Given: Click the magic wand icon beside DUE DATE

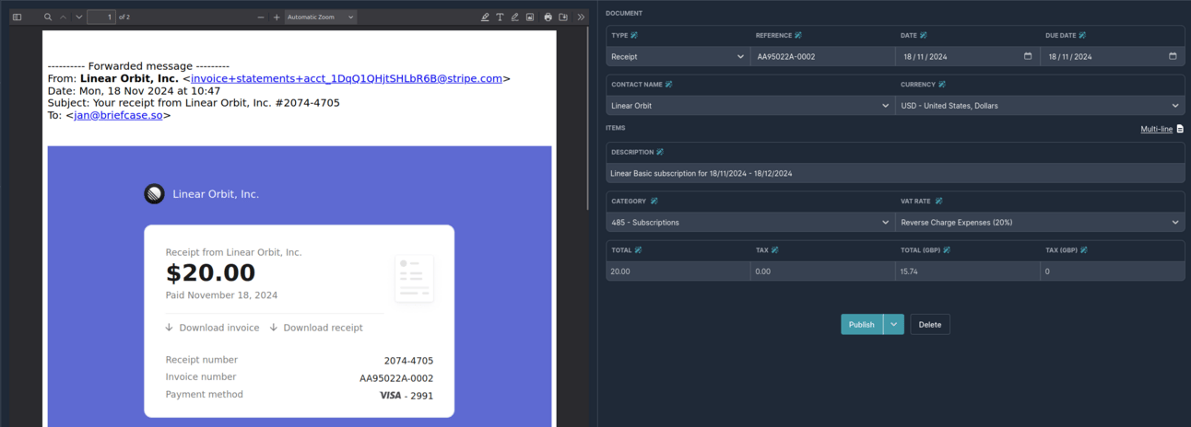Looking at the screenshot, I should pos(1082,35).
